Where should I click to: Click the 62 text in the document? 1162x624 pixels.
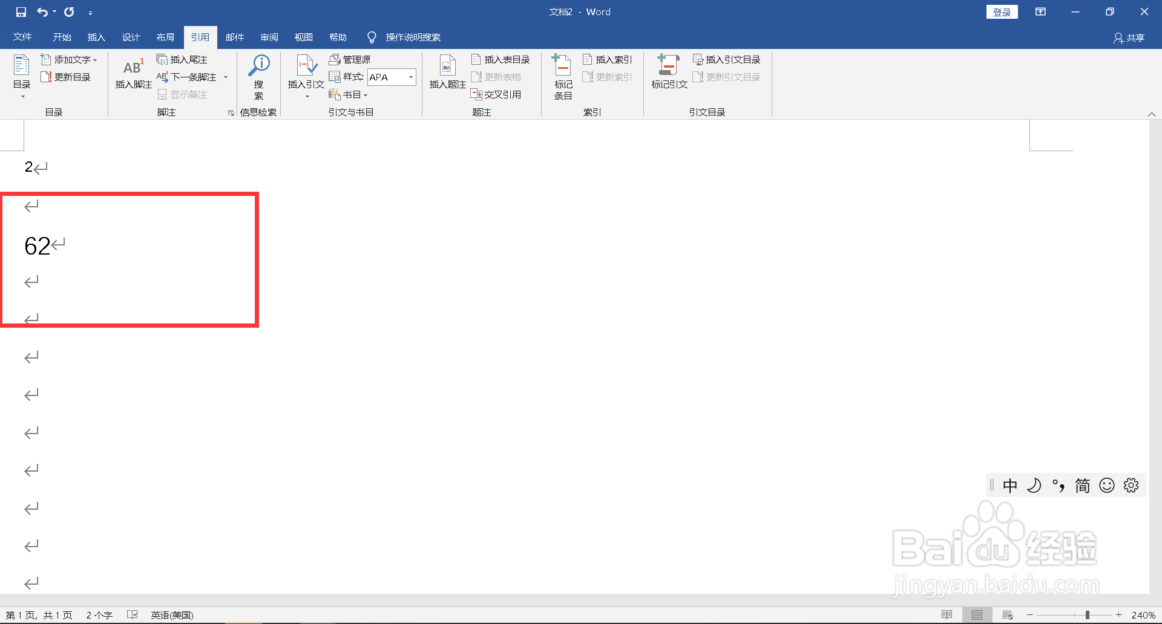coord(37,246)
